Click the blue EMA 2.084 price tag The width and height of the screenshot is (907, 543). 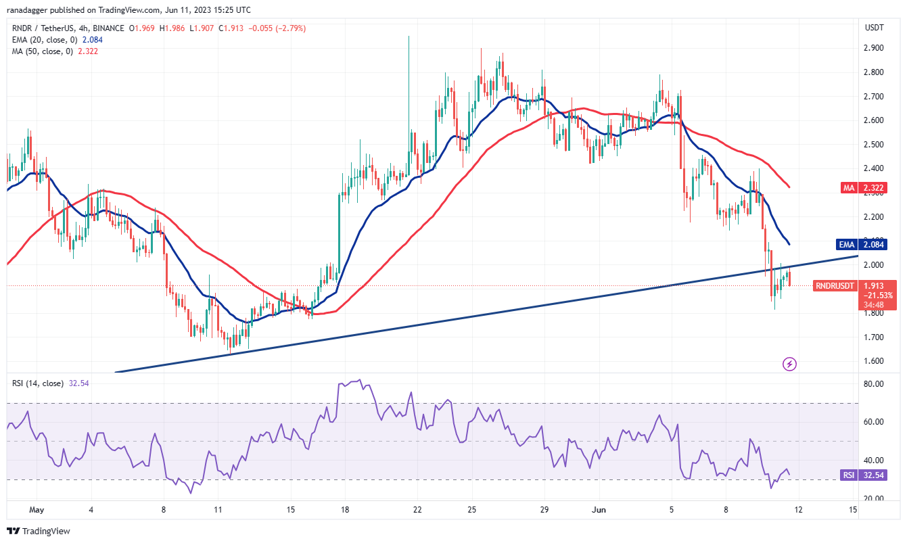point(881,244)
